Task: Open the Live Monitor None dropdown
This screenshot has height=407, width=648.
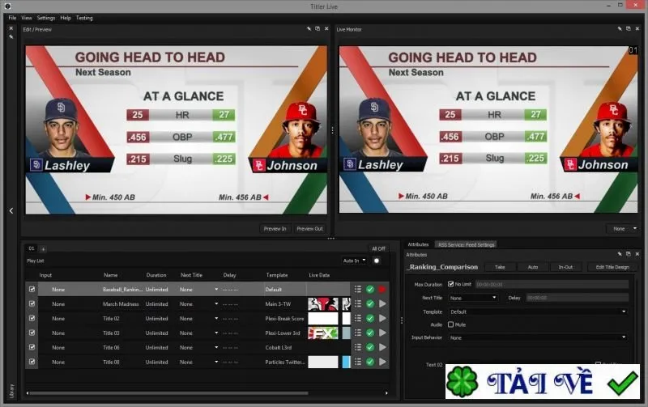Action: (x=622, y=228)
